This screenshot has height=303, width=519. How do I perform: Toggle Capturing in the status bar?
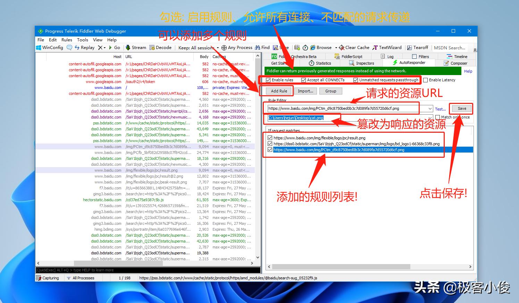(48, 278)
